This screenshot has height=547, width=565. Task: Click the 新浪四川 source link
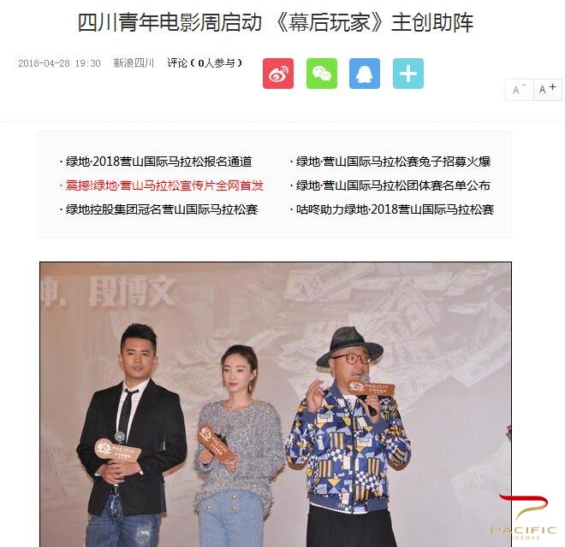[134, 63]
